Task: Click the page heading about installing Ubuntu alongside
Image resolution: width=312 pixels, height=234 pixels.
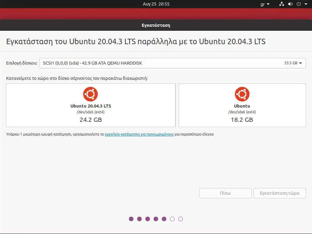Action: [136, 41]
